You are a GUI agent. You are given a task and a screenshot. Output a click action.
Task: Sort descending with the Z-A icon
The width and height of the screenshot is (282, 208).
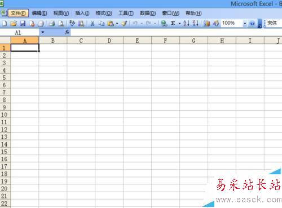click(196, 24)
